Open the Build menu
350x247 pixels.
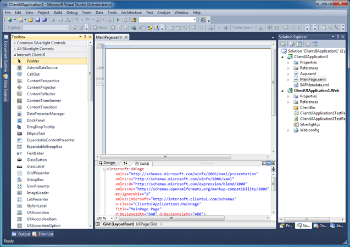click(x=58, y=13)
